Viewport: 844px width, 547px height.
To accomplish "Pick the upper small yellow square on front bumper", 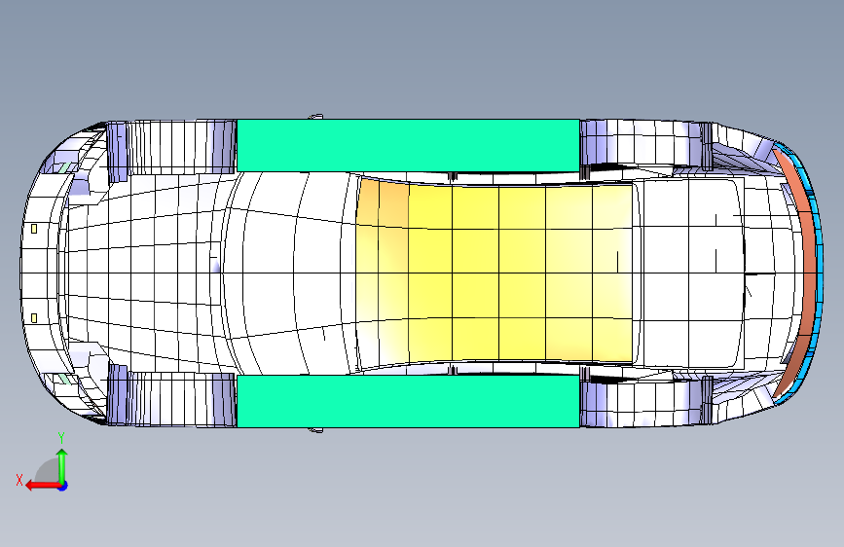I will 34,229.
